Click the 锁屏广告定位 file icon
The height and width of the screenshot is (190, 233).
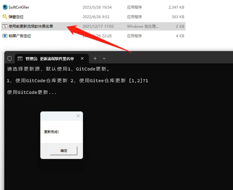click(x=5, y=36)
